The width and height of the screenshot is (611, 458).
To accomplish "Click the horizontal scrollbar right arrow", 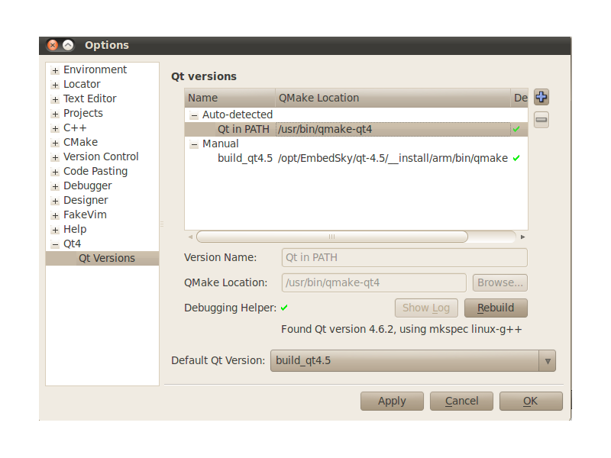I will [x=522, y=237].
